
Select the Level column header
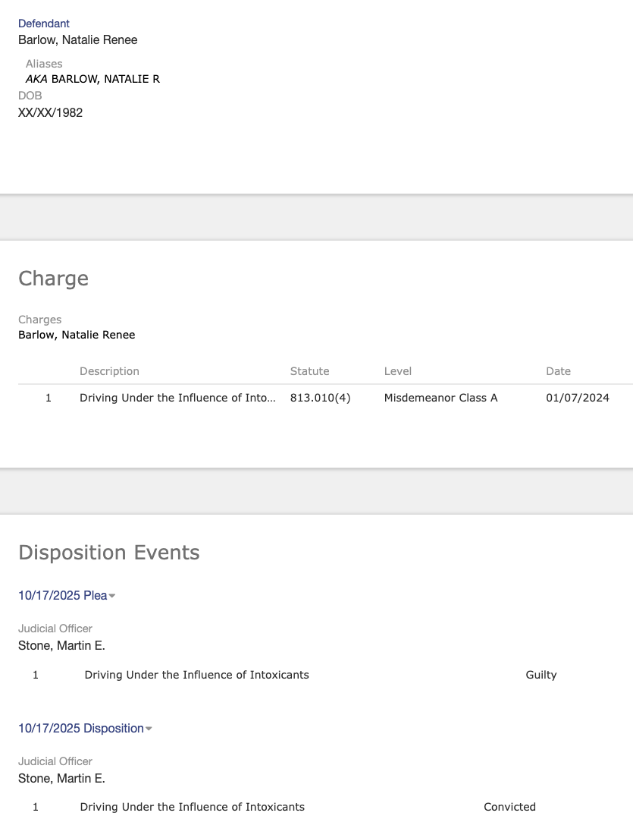click(397, 371)
